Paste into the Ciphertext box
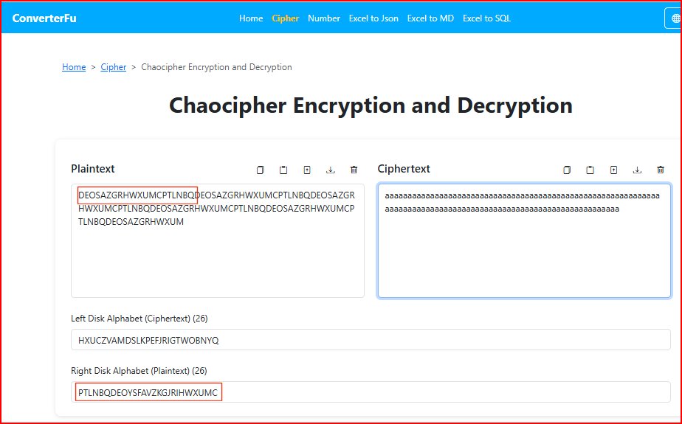The width and height of the screenshot is (682, 424). pyautogui.click(x=590, y=170)
